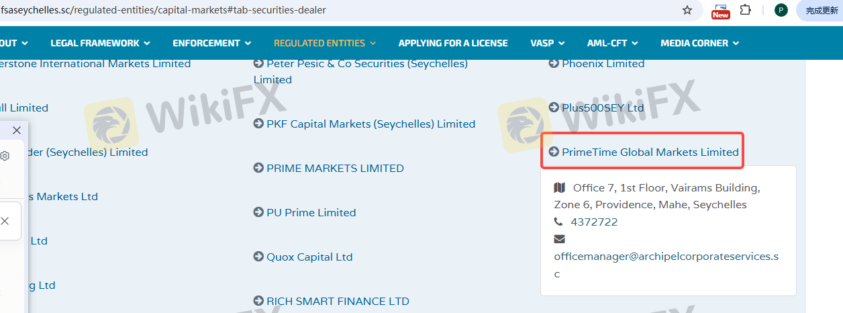The image size is (843, 313).
Task: Open the Regulated Entities menu
Action: pos(325,43)
